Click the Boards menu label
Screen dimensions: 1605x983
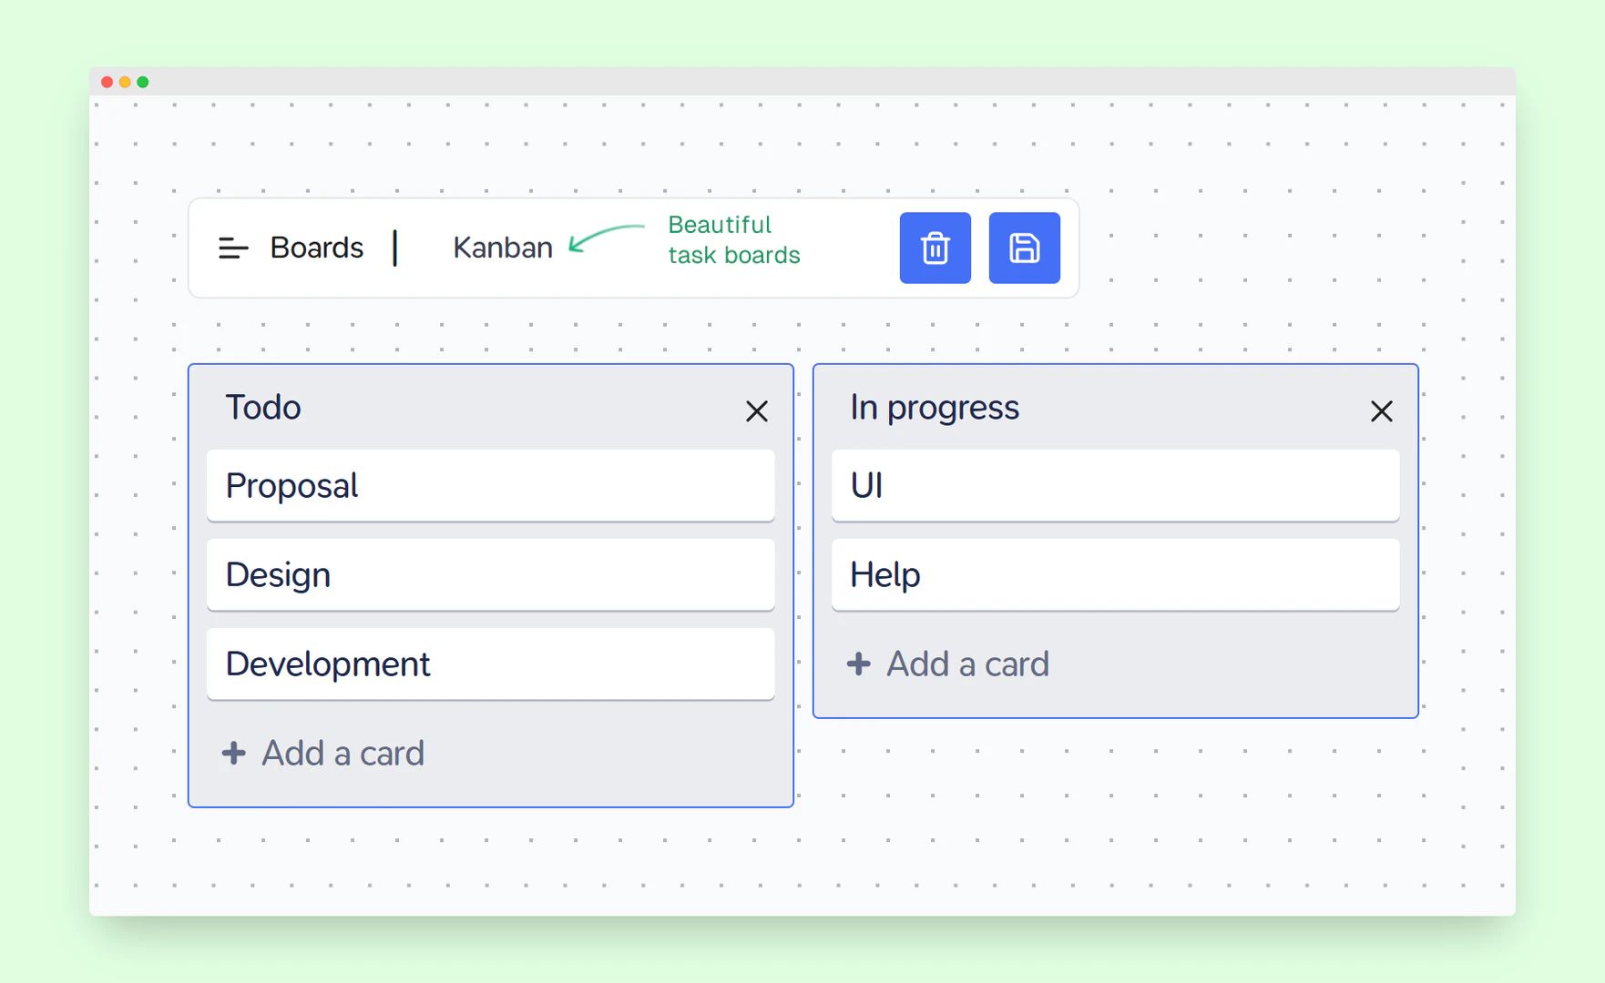315,248
